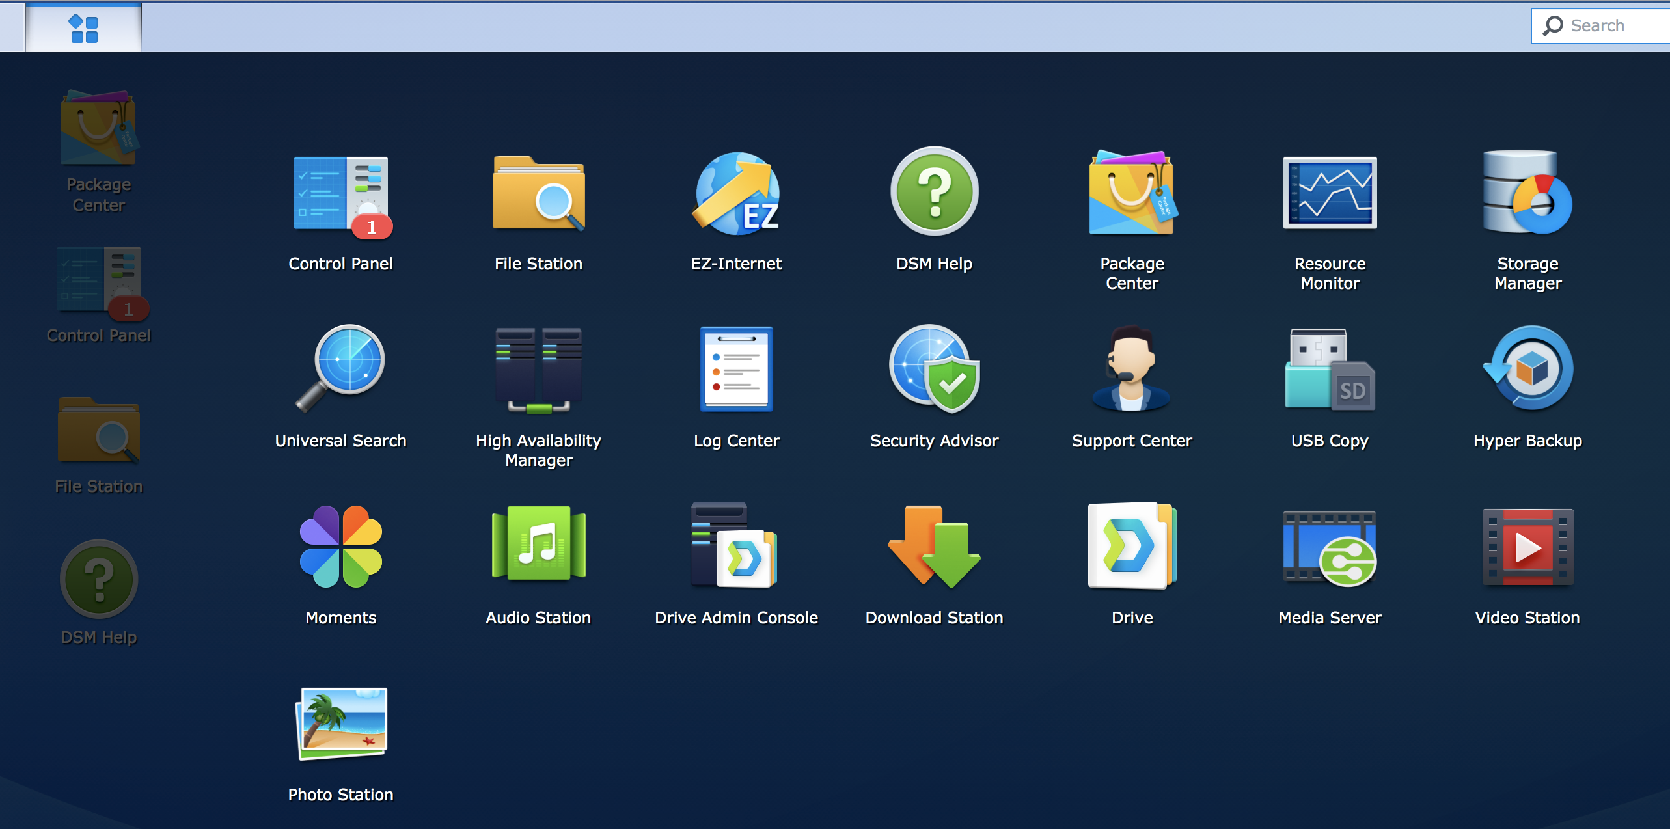Open Control Panel from app grid
The image size is (1670, 829).
point(340,195)
